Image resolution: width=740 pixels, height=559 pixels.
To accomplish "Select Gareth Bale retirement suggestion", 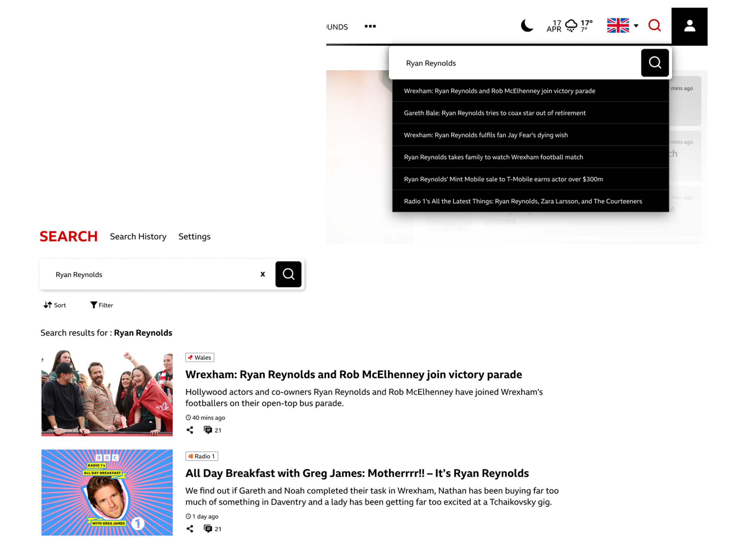I will tap(530, 113).
